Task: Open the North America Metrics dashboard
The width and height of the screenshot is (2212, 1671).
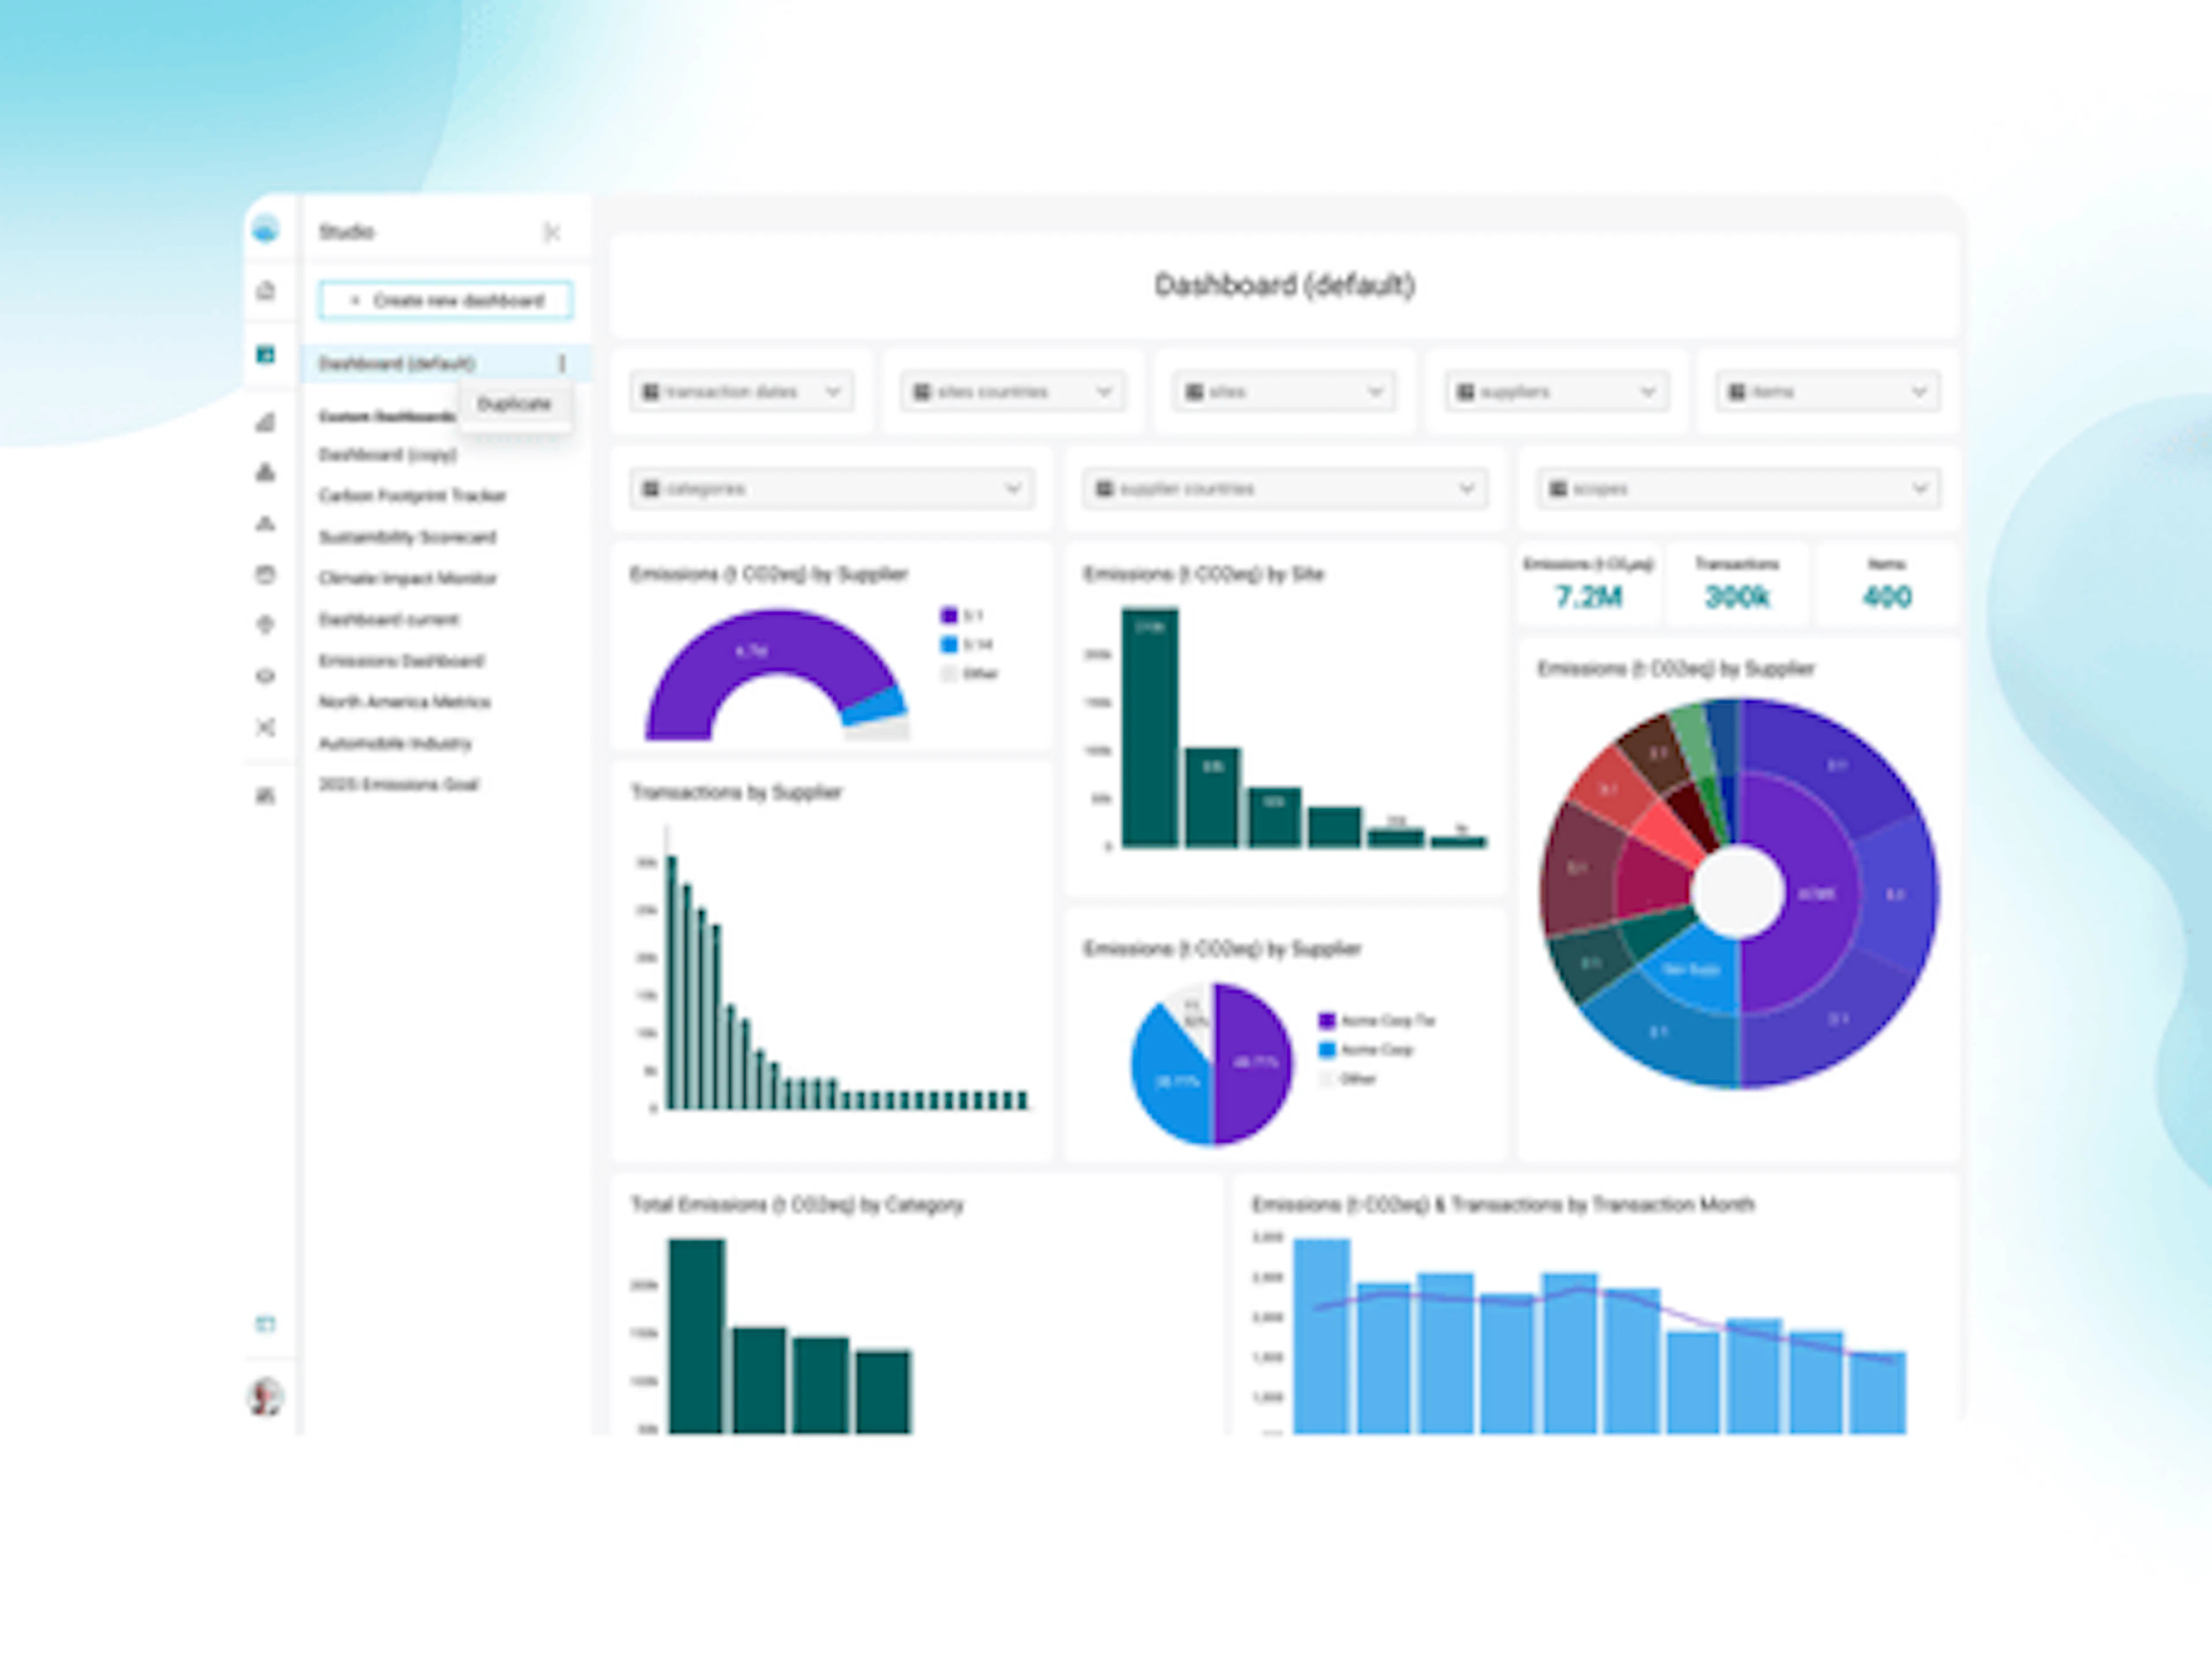Action: pyautogui.click(x=404, y=702)
